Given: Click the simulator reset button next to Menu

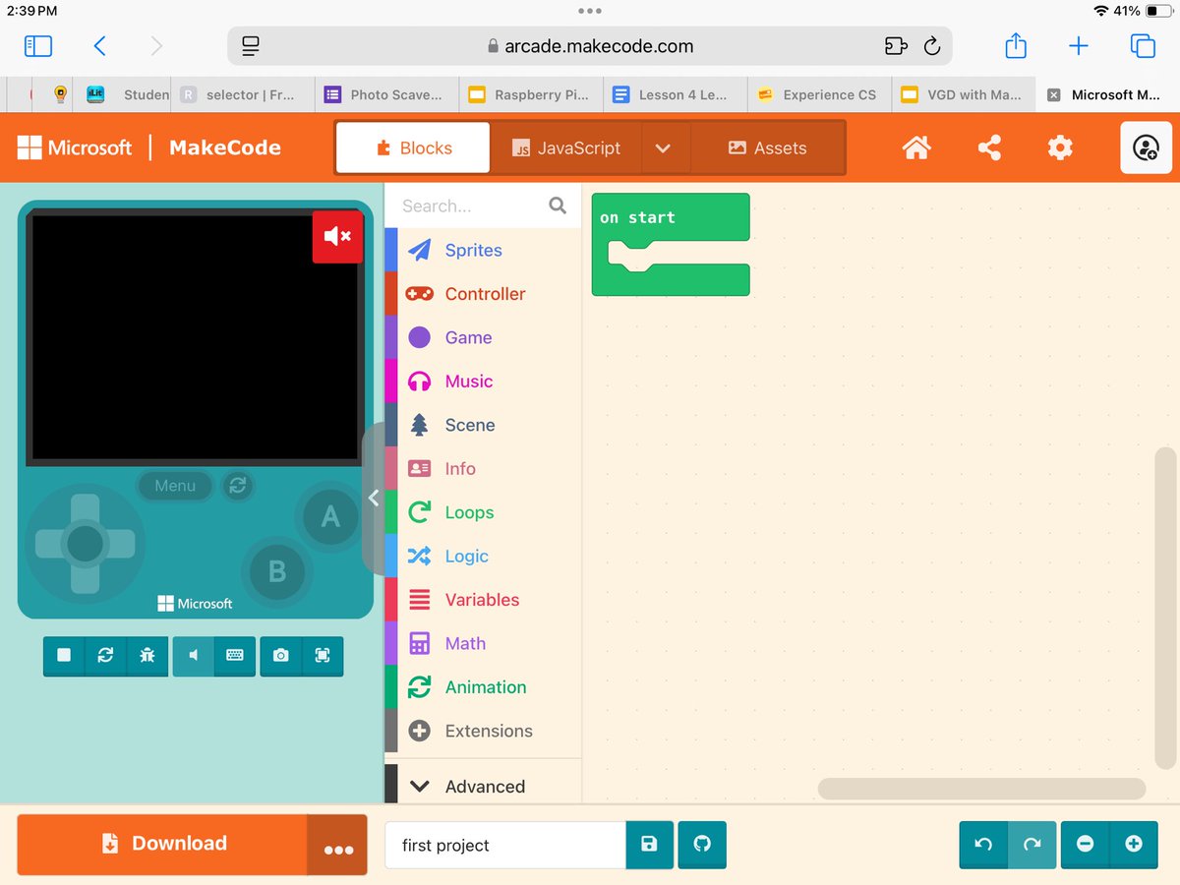Looking at the screenshot, I should [x=237, y=485].
